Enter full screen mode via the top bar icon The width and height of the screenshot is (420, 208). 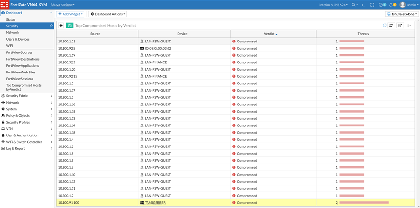tap(372, 5)
